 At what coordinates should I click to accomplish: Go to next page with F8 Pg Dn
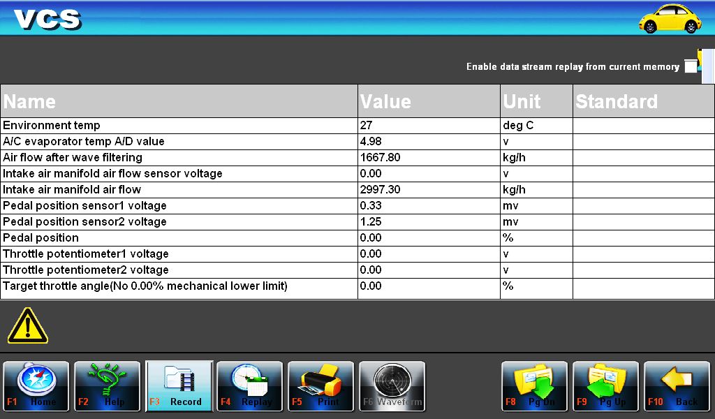(x=534, y=386)
